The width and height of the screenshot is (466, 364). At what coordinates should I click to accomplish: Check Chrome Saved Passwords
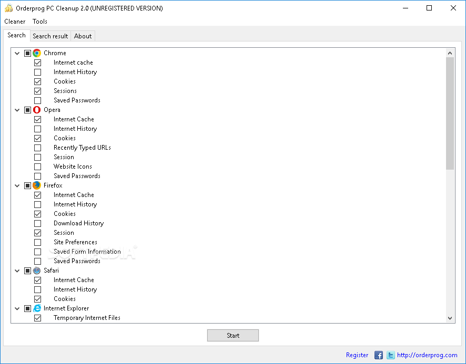pyautogui.click(x=37, y=100)
